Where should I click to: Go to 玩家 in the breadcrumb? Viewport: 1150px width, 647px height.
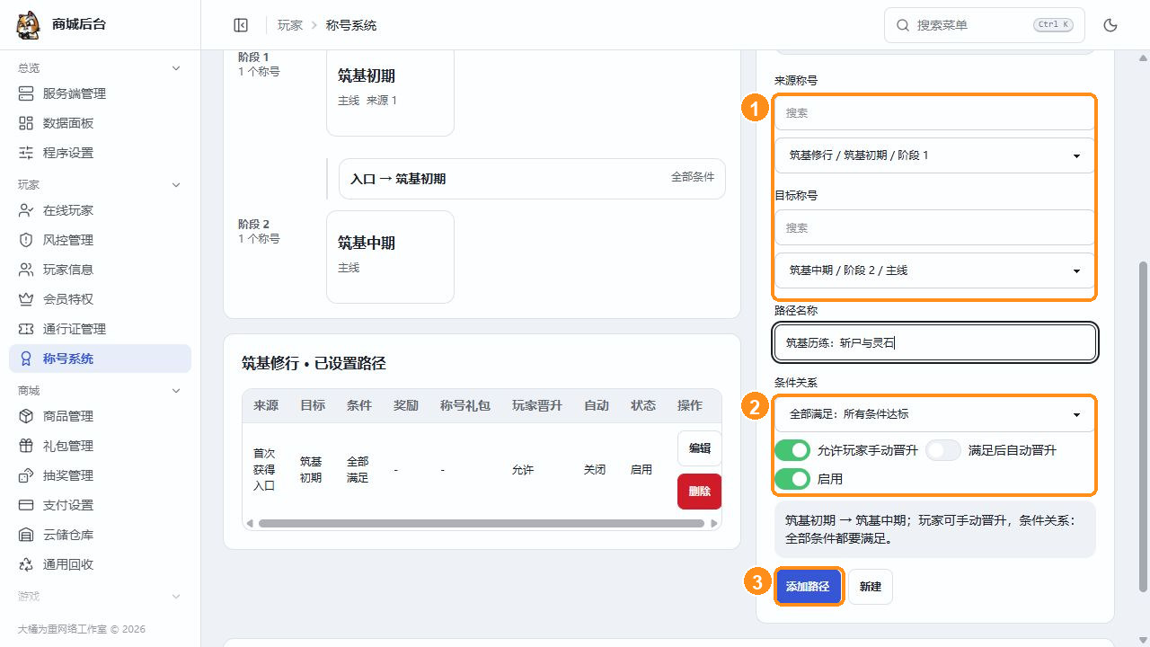[x=290, y=25]
